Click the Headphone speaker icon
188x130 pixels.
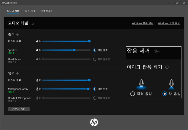38,59
